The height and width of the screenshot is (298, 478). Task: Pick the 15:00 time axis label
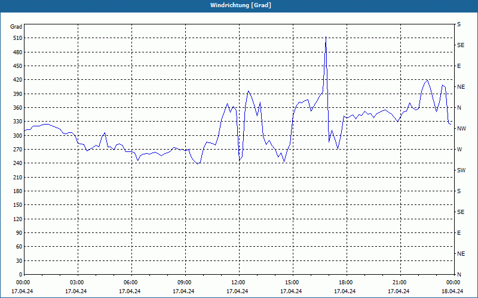pyautogui.click(x=293, y=283)
